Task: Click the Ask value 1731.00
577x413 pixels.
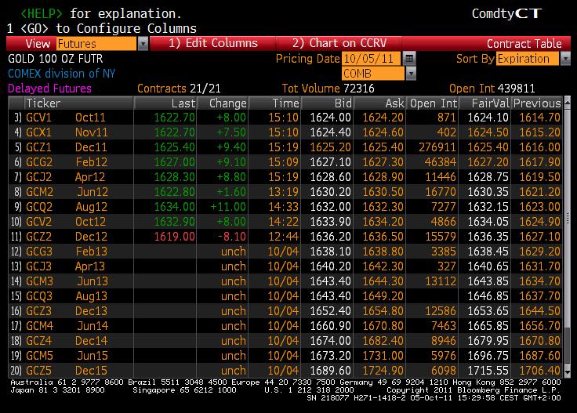Action: coord(383,356)
